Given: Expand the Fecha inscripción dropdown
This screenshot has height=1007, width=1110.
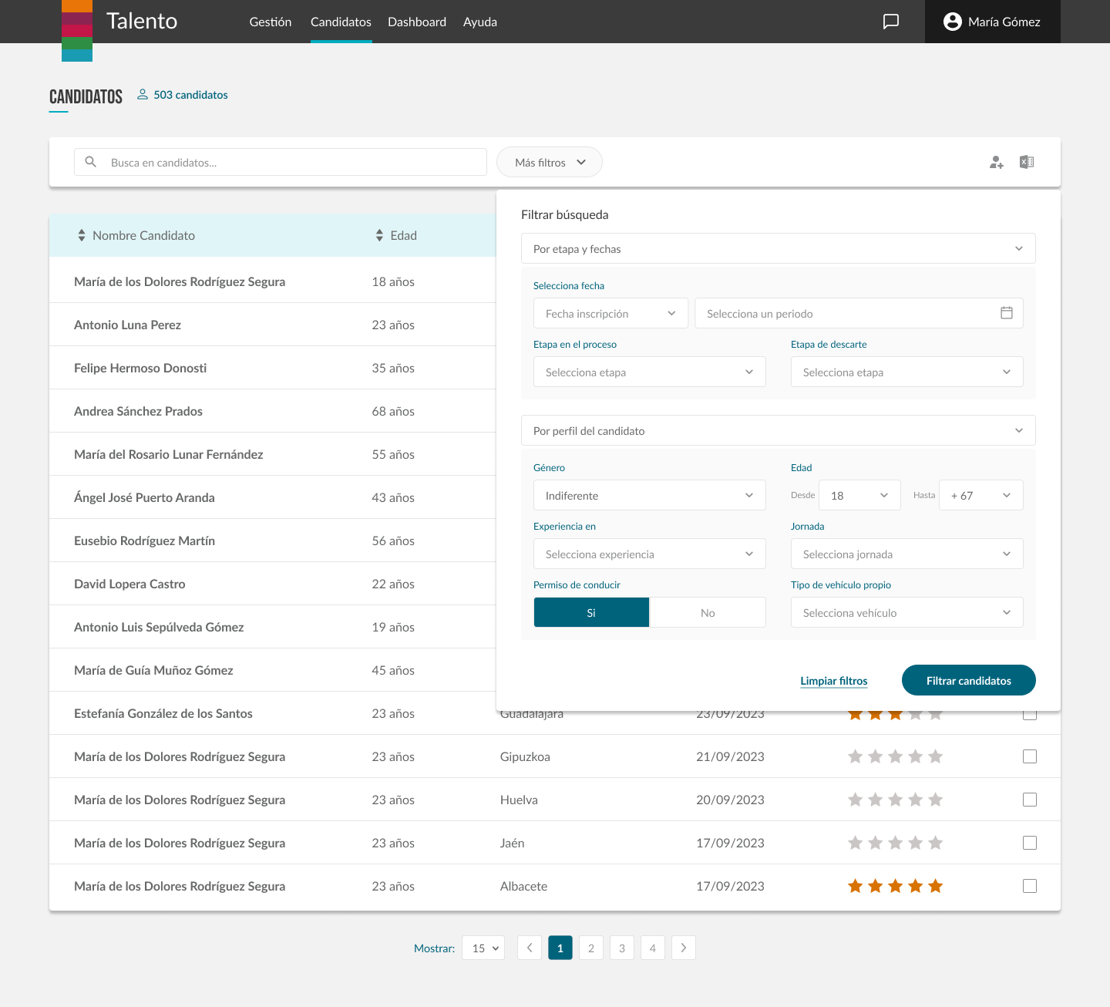Looking at the screenshot, I should [610, 314].
